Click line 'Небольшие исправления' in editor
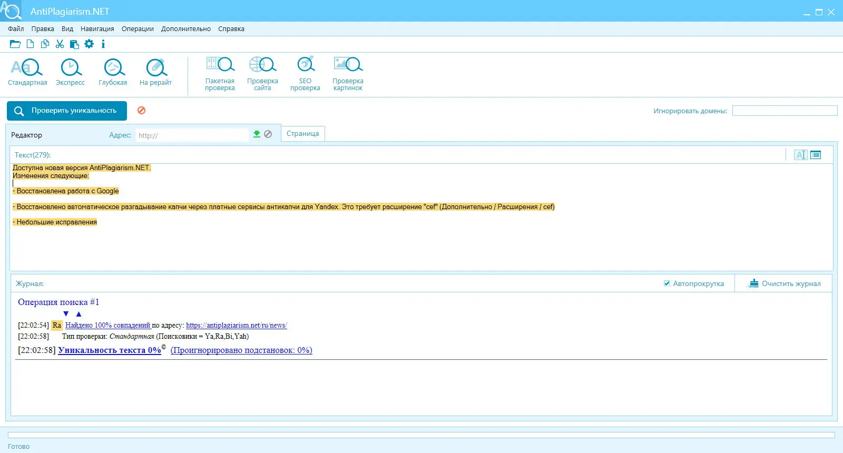This screenshot has width=843, height=453. click(x=55, y=222)
